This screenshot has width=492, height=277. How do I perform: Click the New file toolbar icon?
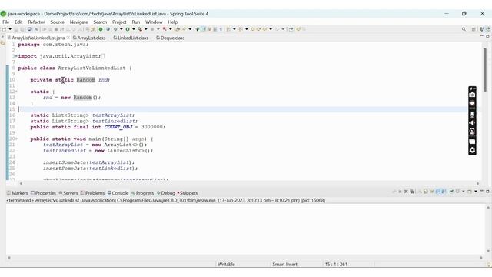[x=4, y=29]
